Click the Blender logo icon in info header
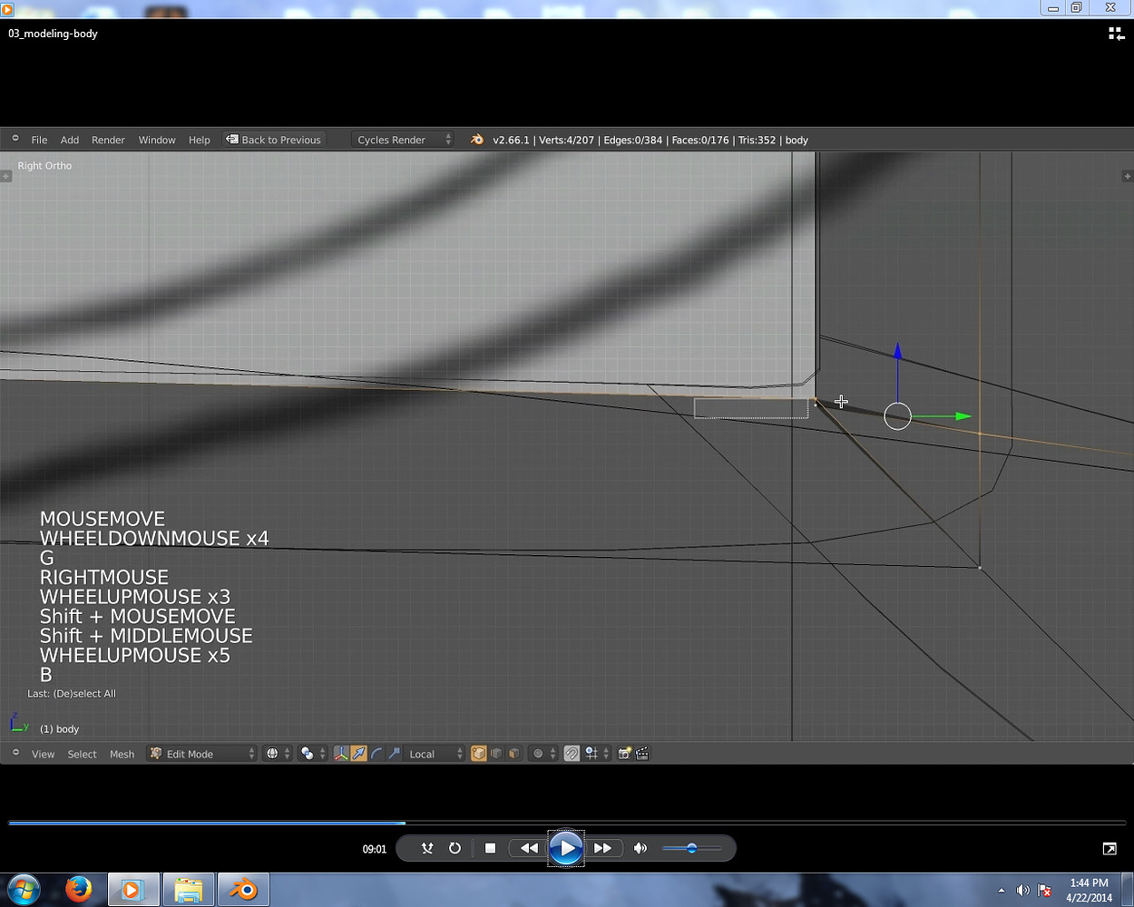Image resolution: width=1134 pixels, height=907 pixels. pyautogui.click(x=477, y=140)
